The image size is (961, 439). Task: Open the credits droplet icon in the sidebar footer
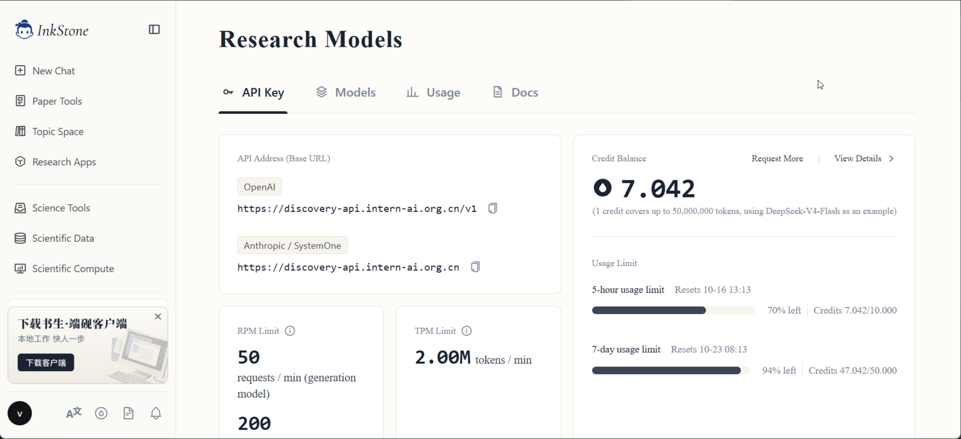point(101,413)
